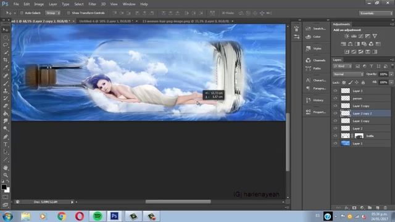
Task: Switch to the Untitled-6 document tab
Action: (x=106, y=22)
